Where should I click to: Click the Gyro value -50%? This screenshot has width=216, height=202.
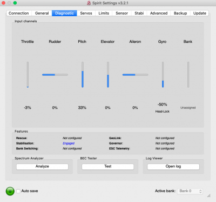coord(163,105)
